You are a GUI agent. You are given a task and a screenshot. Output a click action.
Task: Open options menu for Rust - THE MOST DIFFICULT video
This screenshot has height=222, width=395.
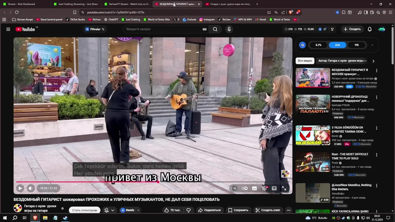click(x=376, y=155)
